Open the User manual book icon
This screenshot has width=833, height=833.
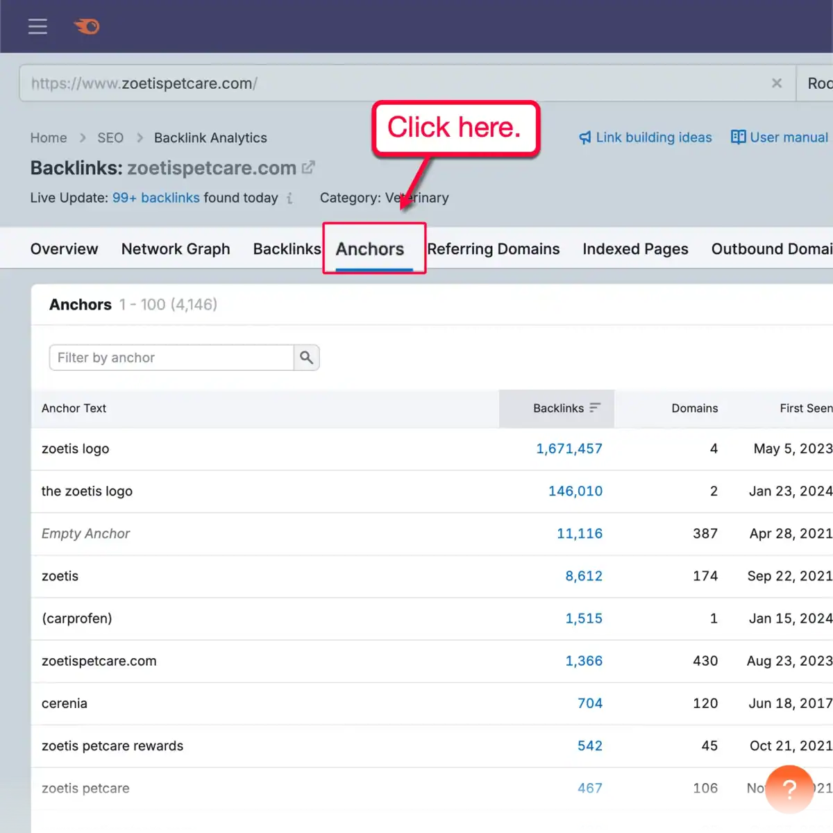coord(739,137)
